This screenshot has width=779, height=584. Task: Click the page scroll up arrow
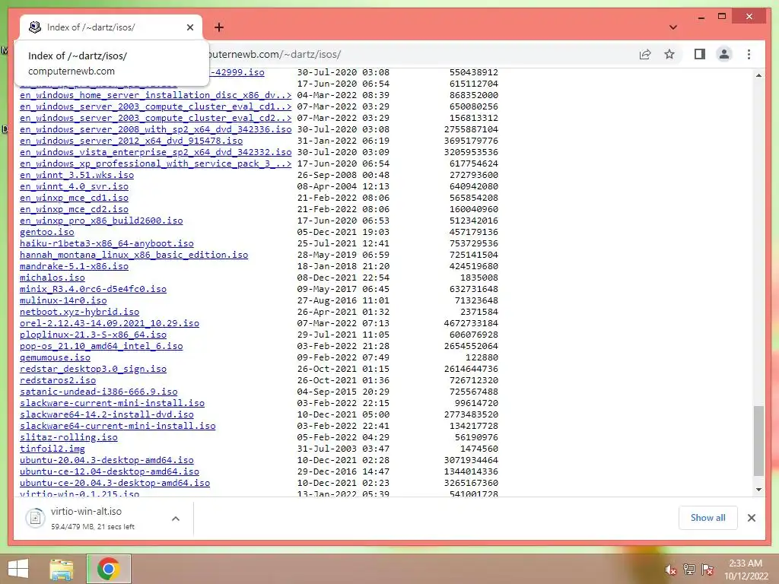[x=758, y=75]
